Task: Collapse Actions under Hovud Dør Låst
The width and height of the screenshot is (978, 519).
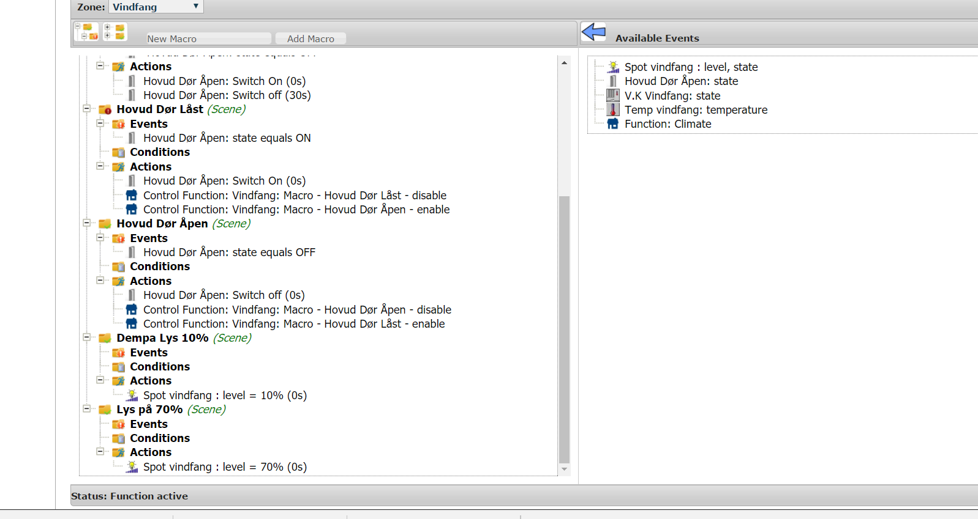Action: coord(100,166)
